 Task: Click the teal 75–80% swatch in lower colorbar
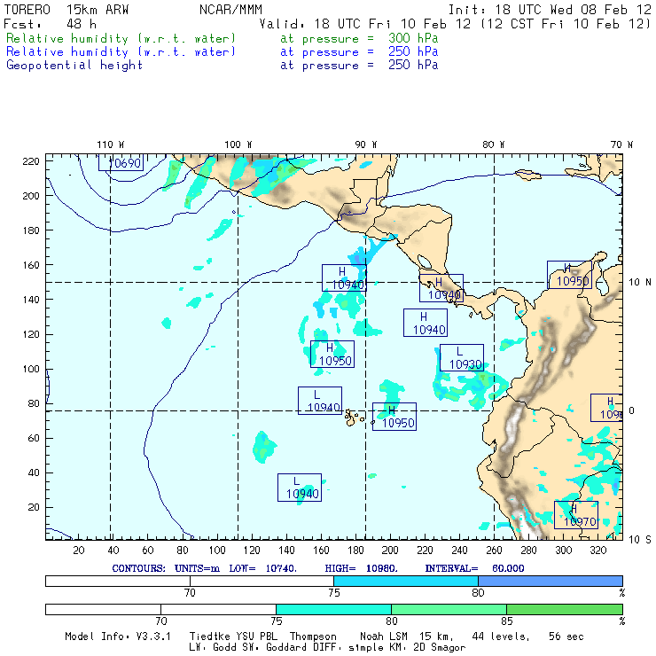[334, 610]
